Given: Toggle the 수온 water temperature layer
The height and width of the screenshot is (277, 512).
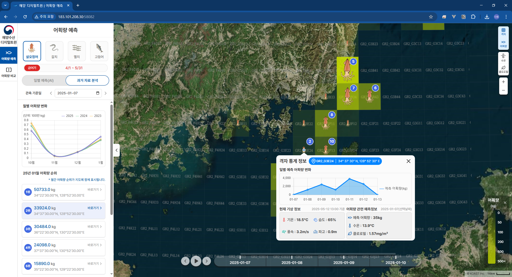Looking at the screenshot, I should (503, 58).
